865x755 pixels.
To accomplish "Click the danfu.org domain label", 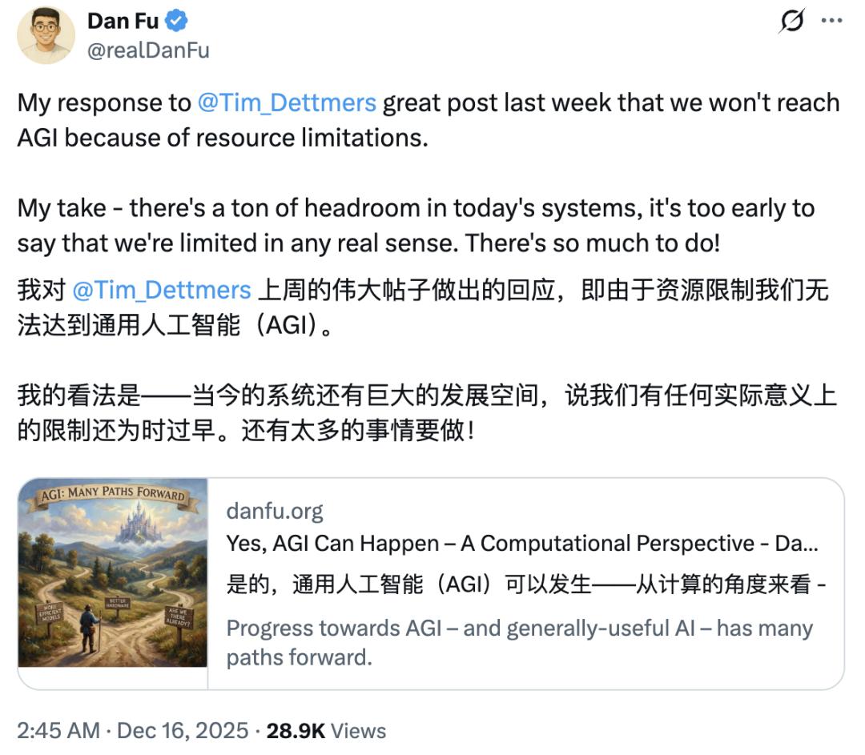I will (x=275, y=511).
